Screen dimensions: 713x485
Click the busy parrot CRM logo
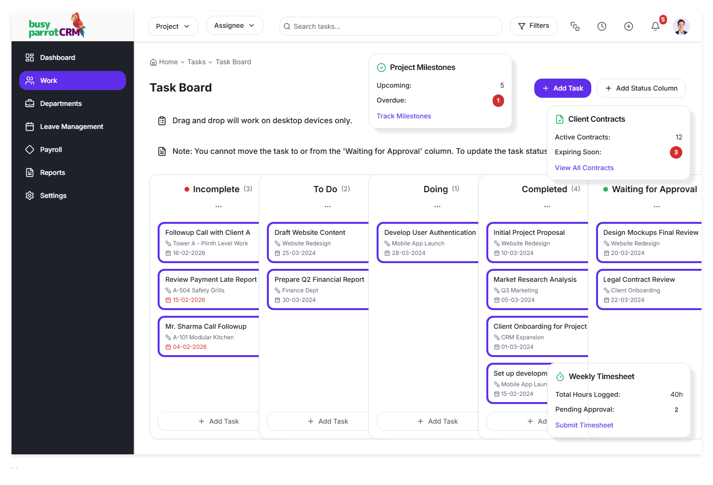coord(57,26)
